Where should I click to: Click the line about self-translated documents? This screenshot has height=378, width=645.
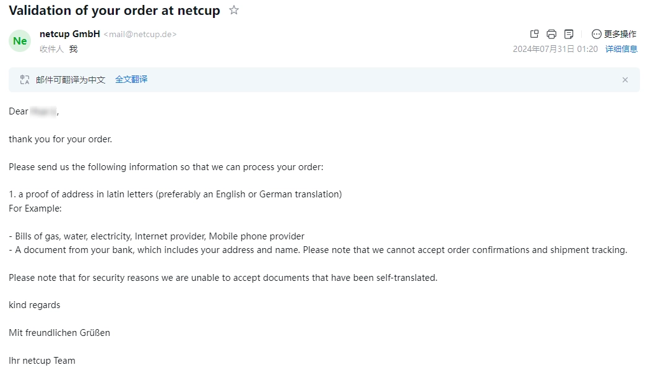223,278
